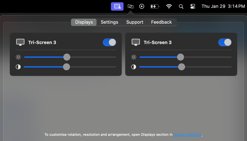
Task: Click the contrast icon on the left card
Action: coord(18,67)
